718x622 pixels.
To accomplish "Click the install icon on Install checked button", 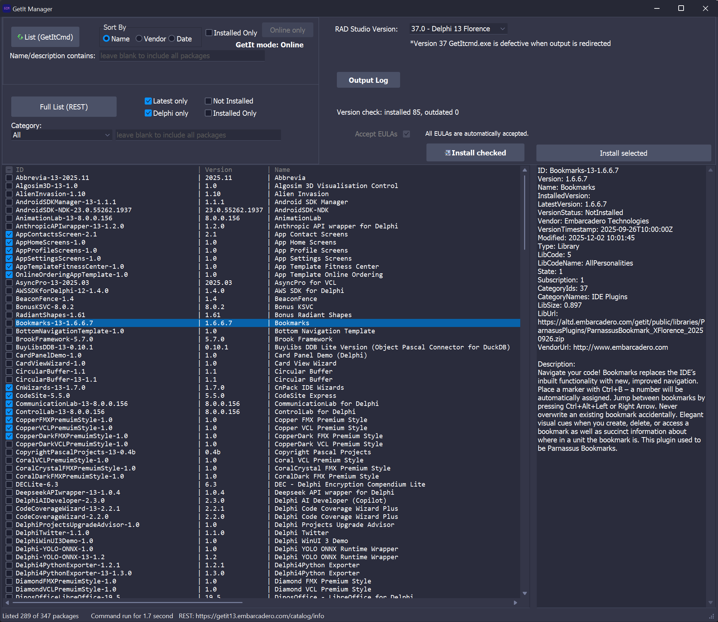I will (x=448, y=153).
